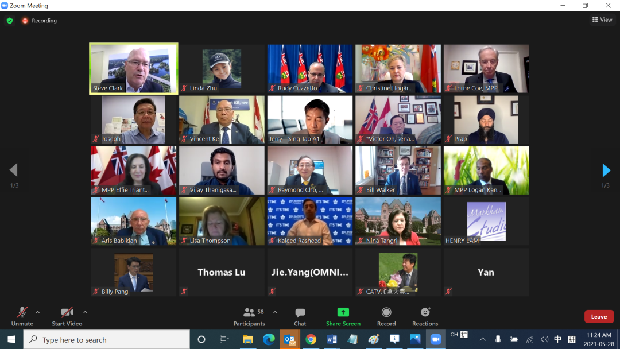The image size is (620, 349).
Task: Go to next page of participants
Action: coord(606,170)
